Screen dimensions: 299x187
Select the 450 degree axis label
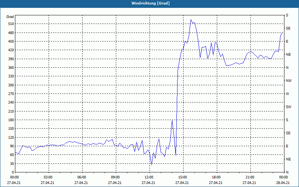pos(11,42)
